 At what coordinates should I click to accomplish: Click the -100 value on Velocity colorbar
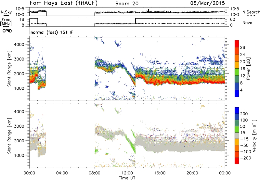pyautogui.click(x=246, y=152)
